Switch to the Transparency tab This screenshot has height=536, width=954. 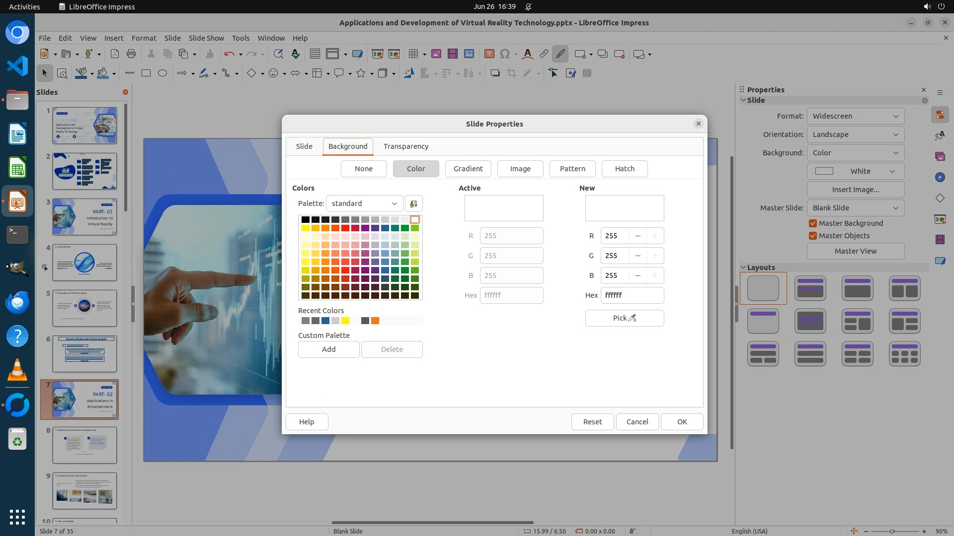(405, 146)
